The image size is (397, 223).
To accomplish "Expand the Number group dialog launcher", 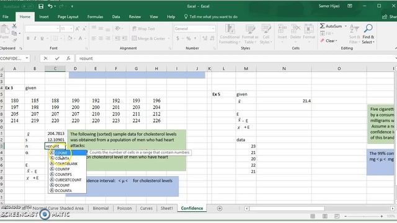I will (215, 48).
